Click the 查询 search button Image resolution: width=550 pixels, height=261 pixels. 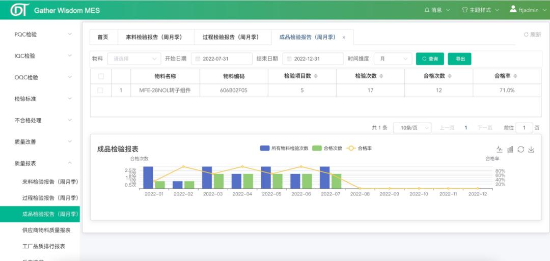tap(430, 59)
